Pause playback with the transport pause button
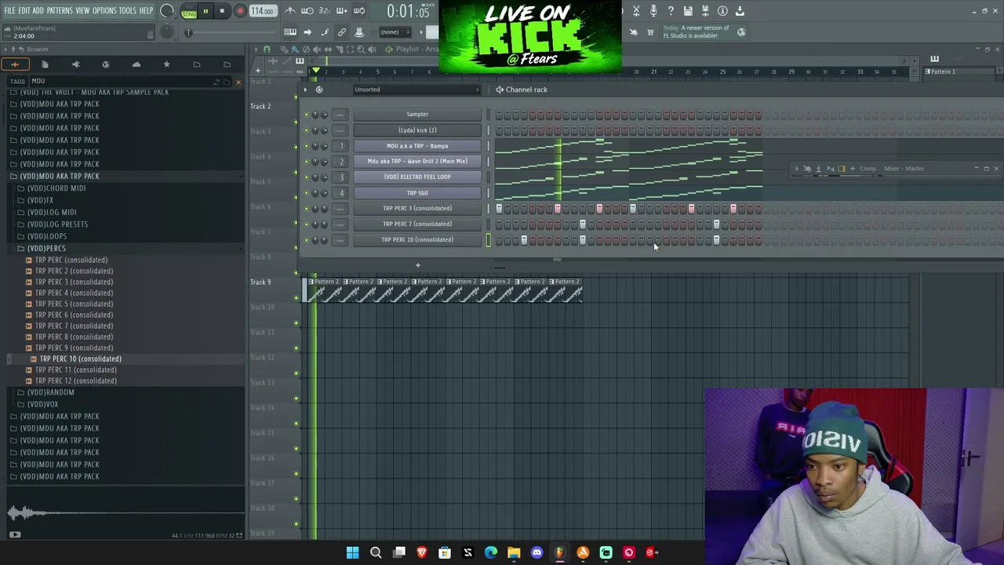 click(206, 11)
